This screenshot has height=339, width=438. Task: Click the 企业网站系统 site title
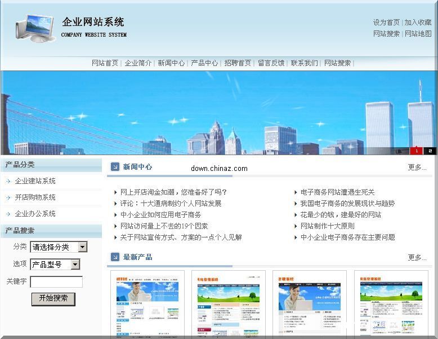point(93,22)
